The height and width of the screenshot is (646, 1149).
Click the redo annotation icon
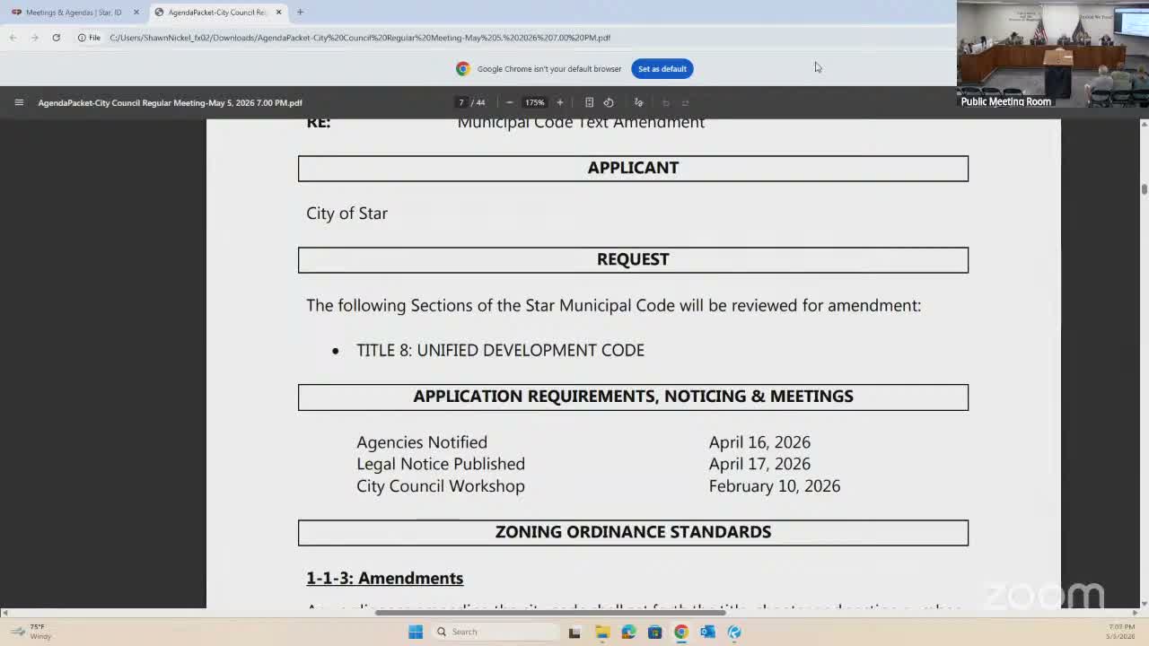pyautogui.click(x=686, y=102)
